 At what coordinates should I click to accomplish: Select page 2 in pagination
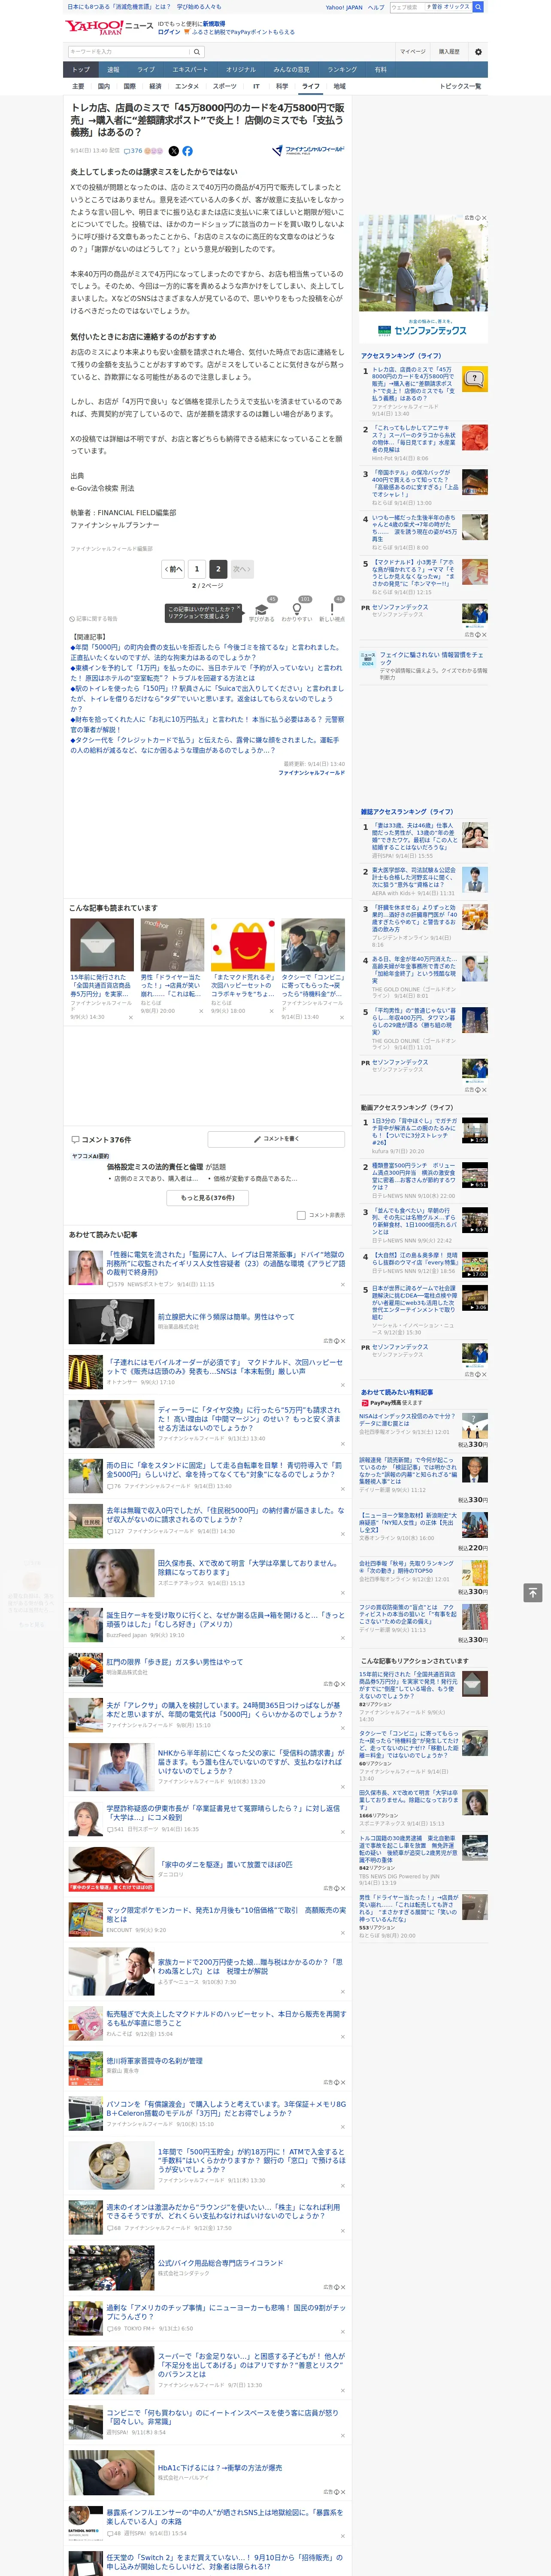click(217, 568)
